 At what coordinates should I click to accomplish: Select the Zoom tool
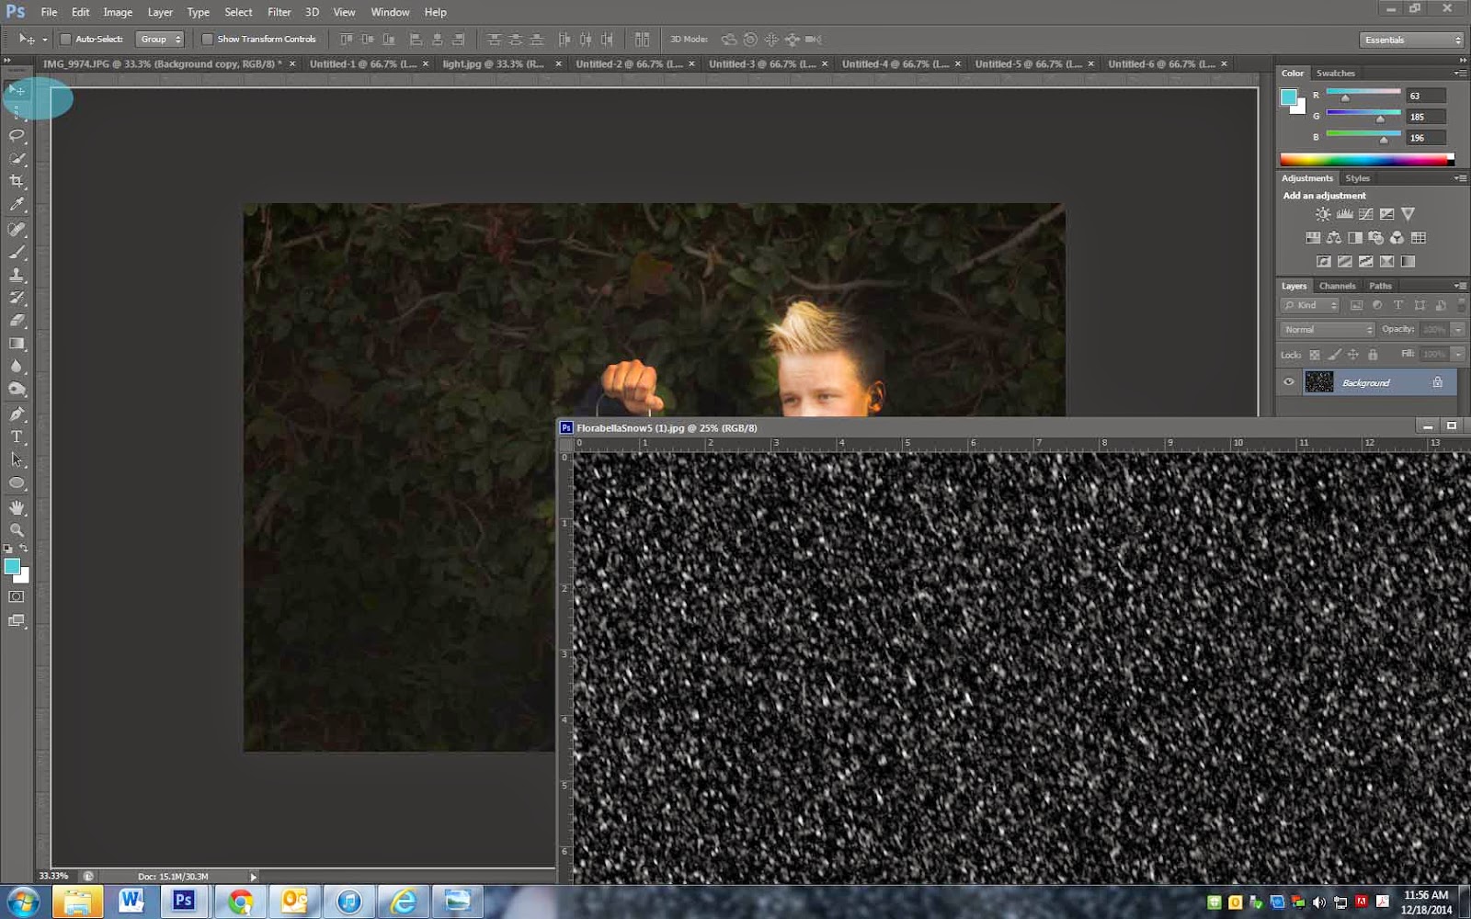(17, 530)
